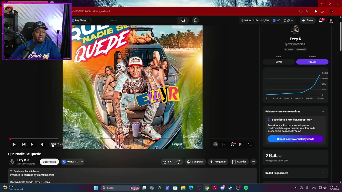Viewport: 342px width, 192px height.
Task: Expand video description with ...más
Action: coord(46,182)
